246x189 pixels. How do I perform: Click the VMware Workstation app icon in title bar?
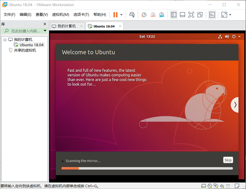pos(5,5)
